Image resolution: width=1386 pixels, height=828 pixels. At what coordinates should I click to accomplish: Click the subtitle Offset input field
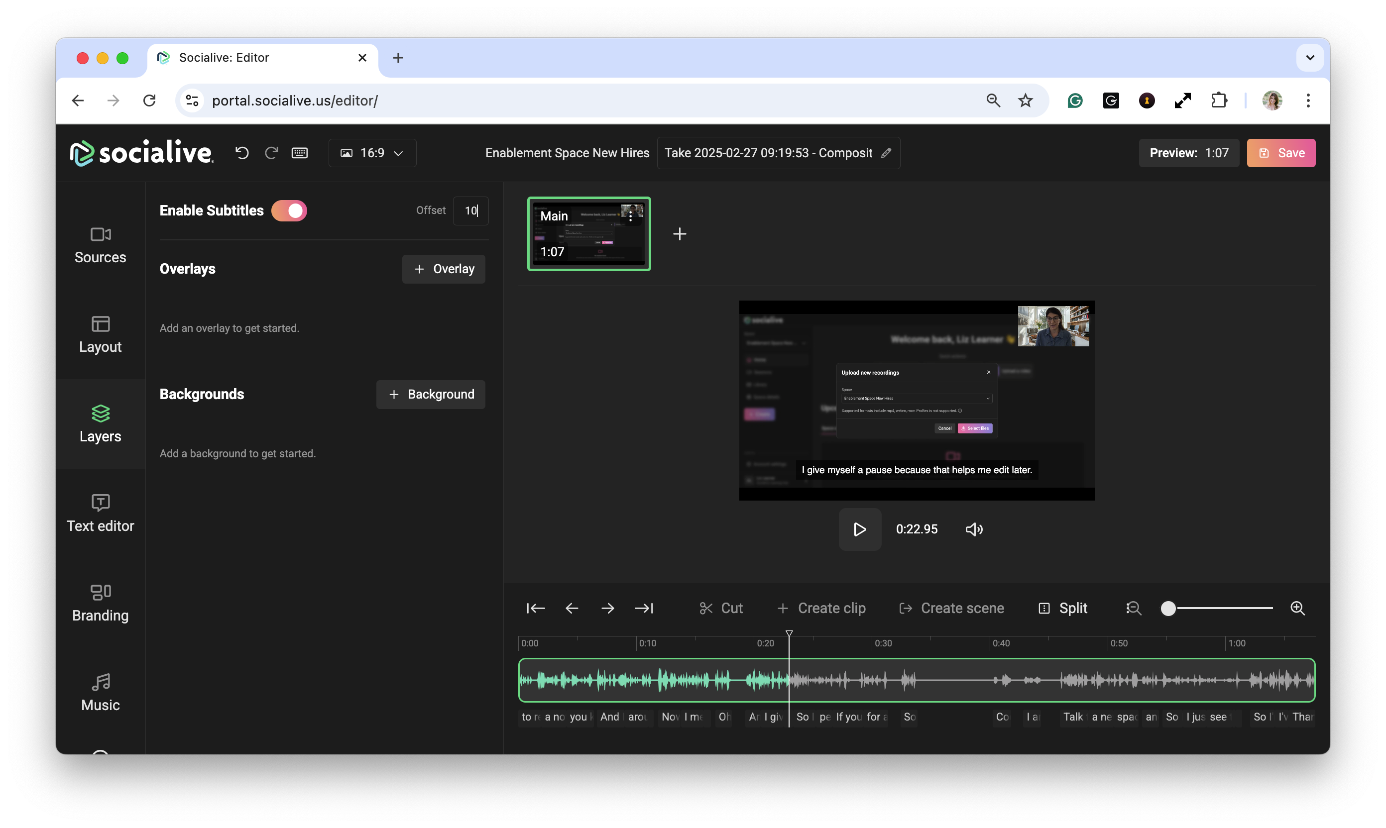(470, 211)
